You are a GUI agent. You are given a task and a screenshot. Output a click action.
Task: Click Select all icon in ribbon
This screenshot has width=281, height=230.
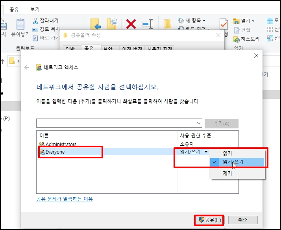270,21
